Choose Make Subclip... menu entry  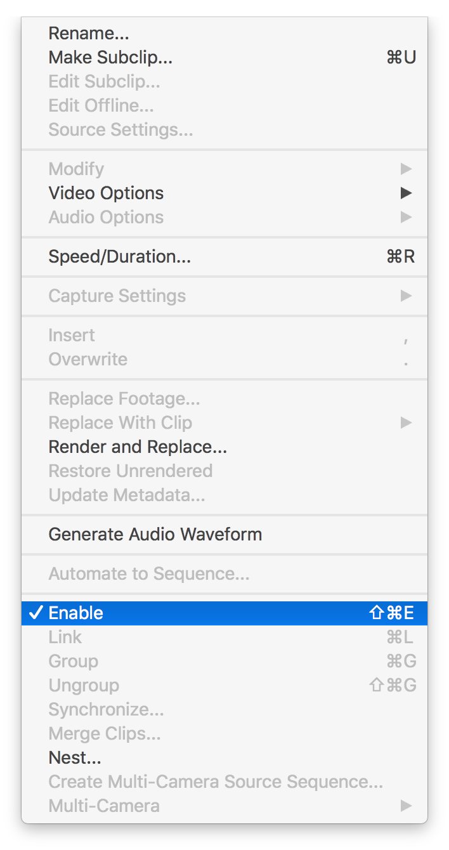[110, 58]
